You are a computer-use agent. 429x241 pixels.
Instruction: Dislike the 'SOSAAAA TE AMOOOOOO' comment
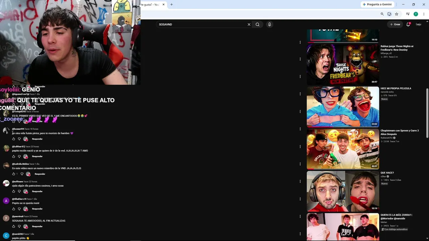19,226
